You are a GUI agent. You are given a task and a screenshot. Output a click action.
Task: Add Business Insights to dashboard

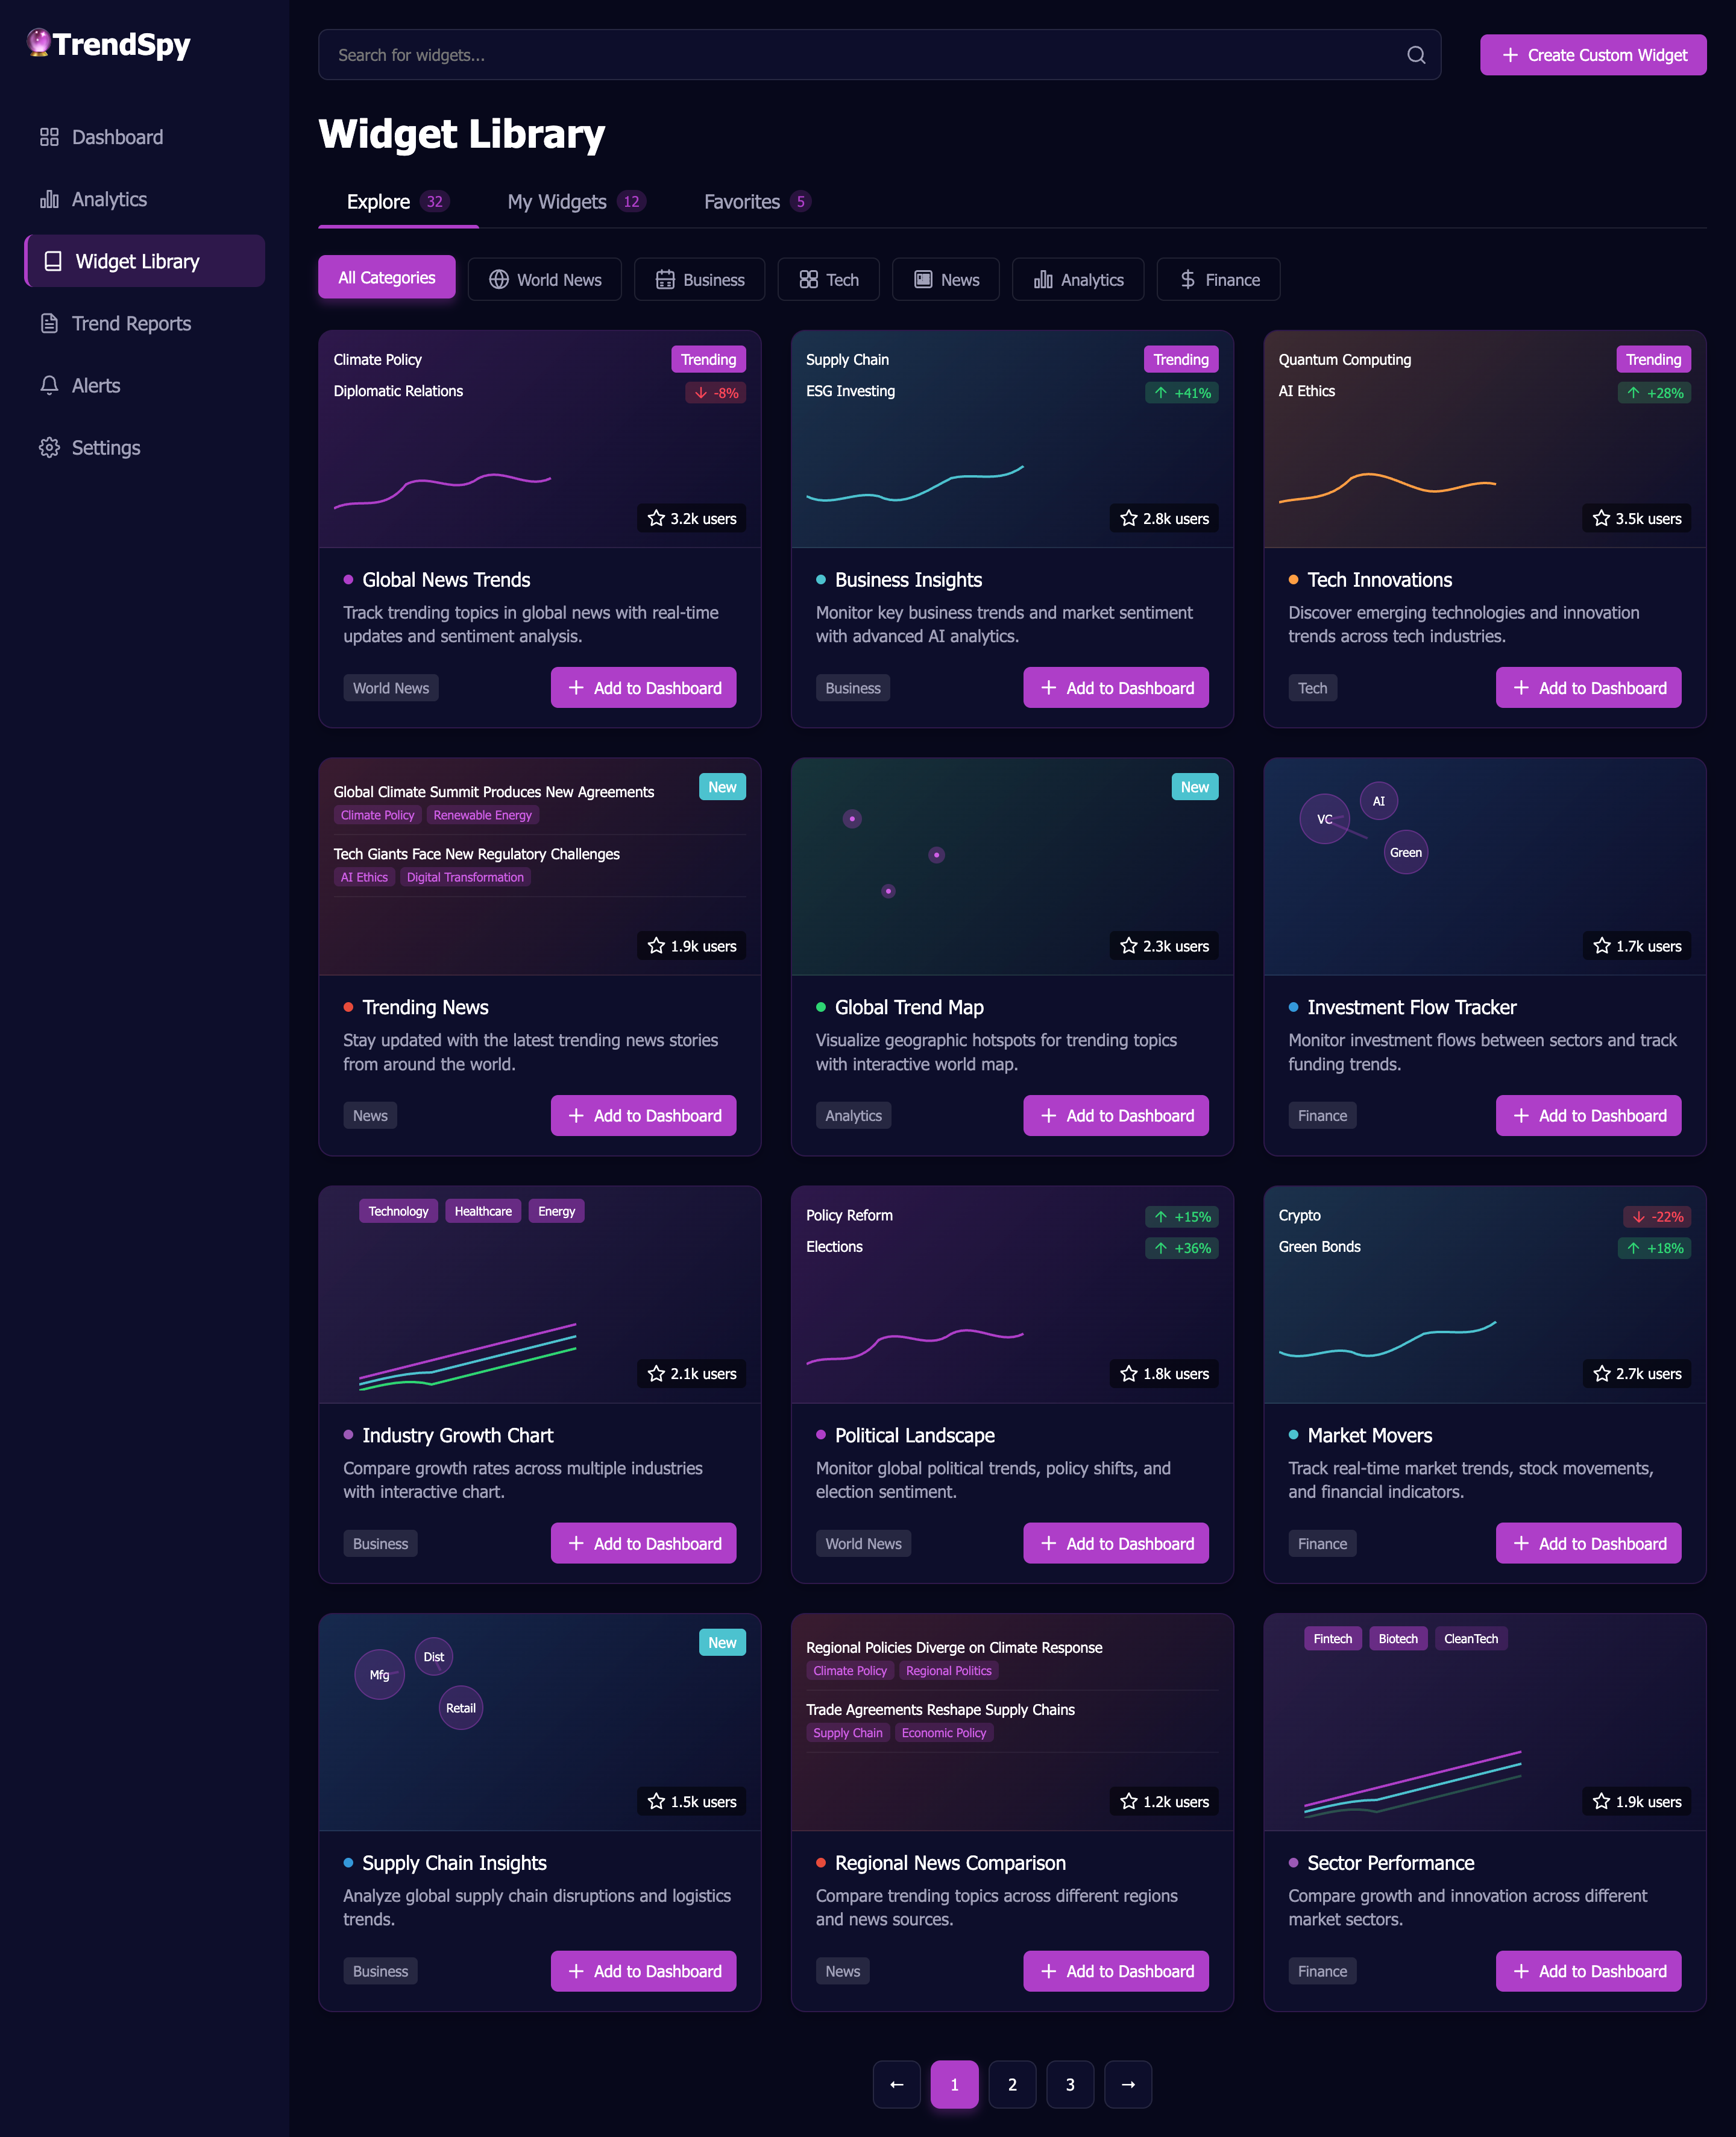(x=1116, y=687)
